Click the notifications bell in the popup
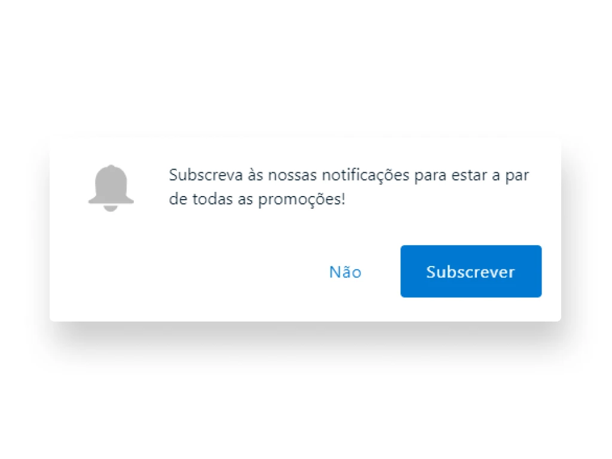This screenshot has height=459, width=612. [111, 188]
